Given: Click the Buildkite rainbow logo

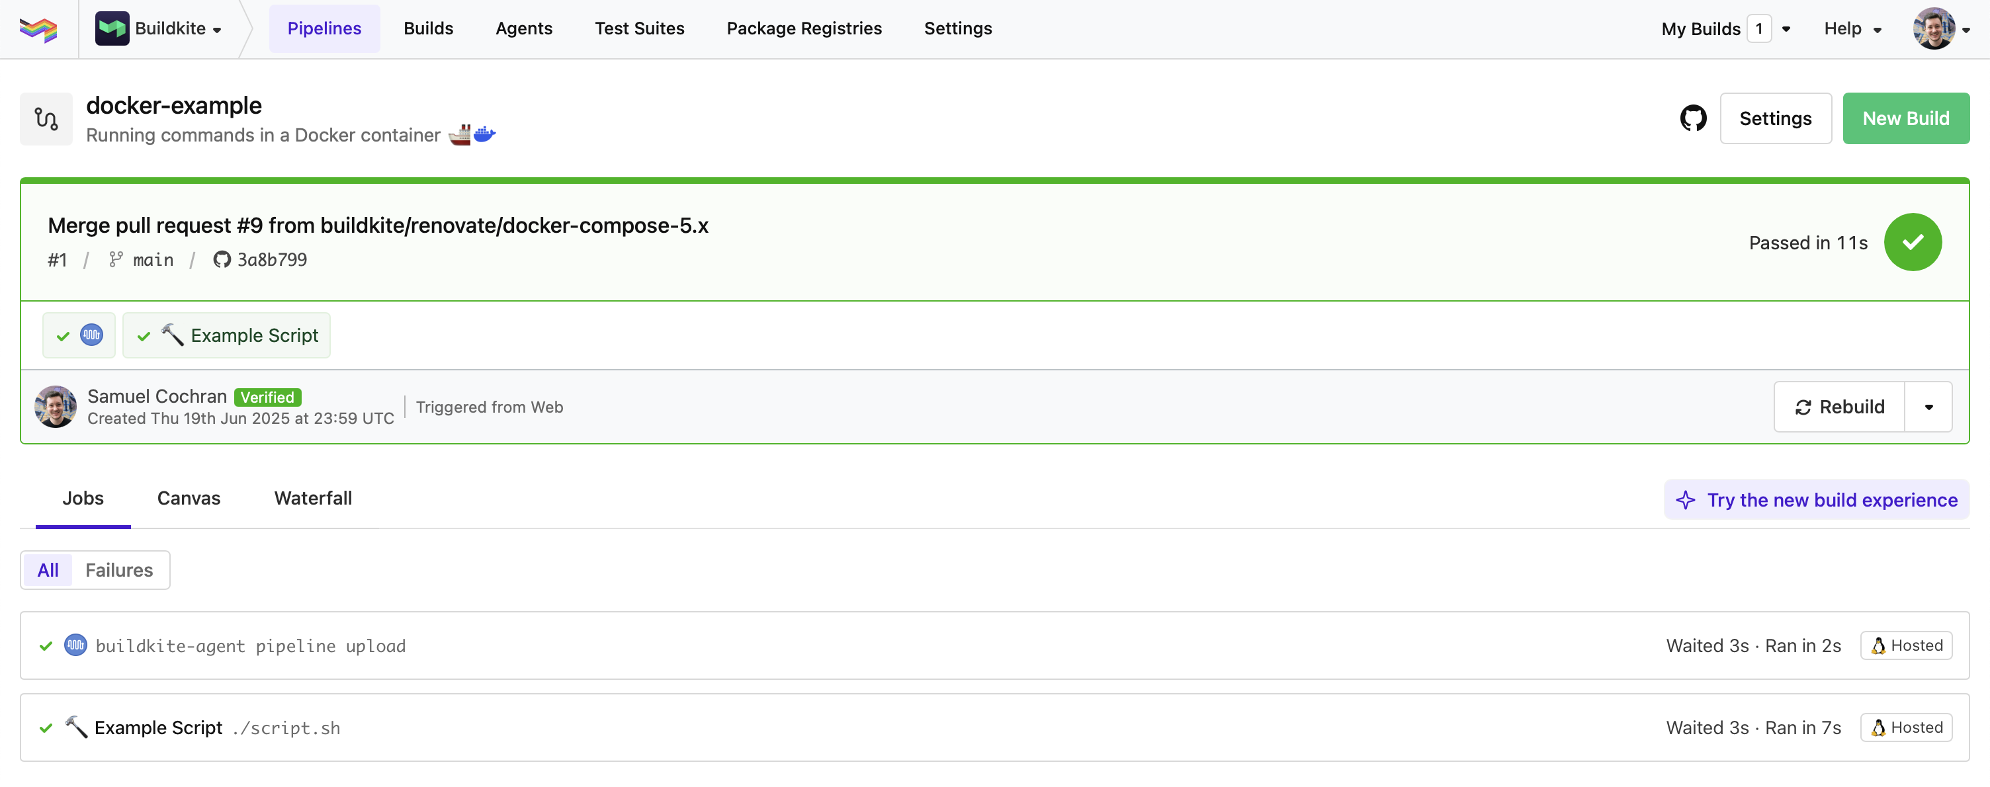Looking at the screenshot, I should [38, 29].
